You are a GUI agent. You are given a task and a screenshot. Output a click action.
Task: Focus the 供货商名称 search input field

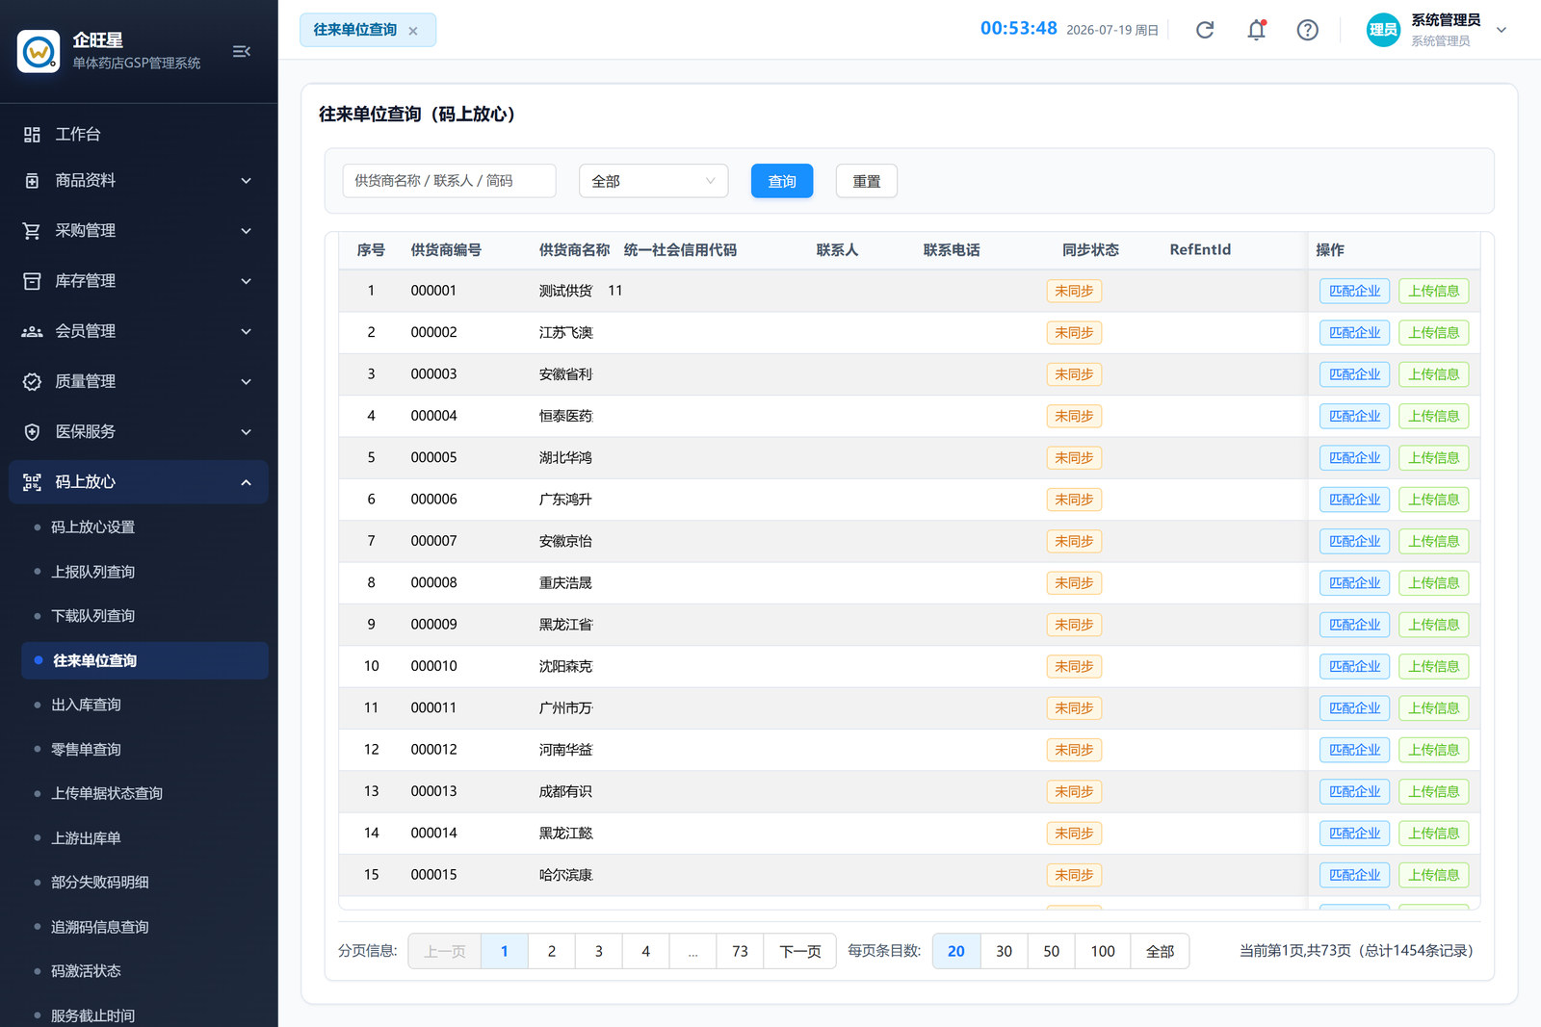(x=449, y=181)
